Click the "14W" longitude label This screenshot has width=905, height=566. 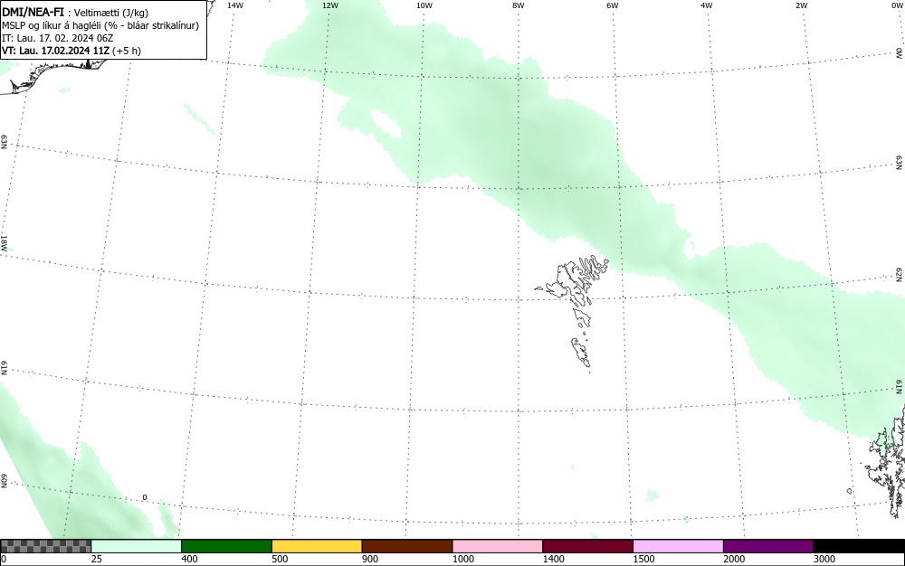point(235,5)
